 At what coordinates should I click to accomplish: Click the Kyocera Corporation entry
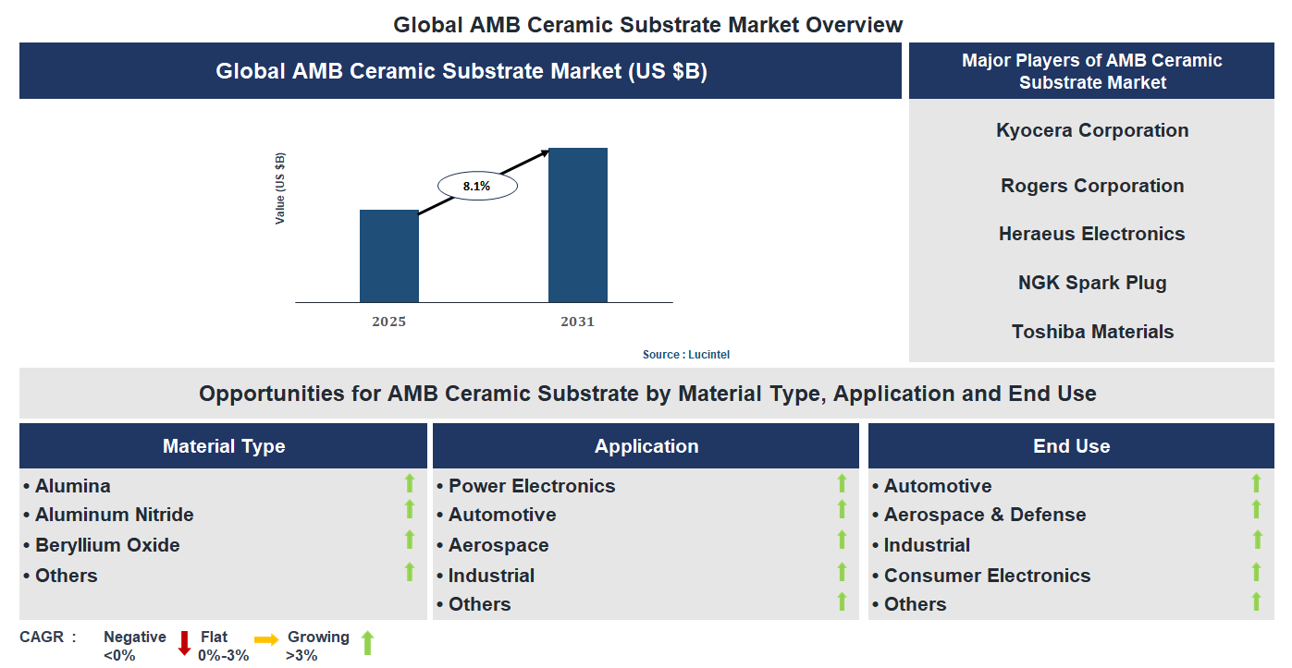1091,130
